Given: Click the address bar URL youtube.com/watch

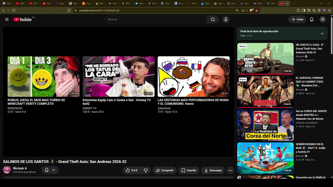Looking at the screenshot, I should coord(99,10).
